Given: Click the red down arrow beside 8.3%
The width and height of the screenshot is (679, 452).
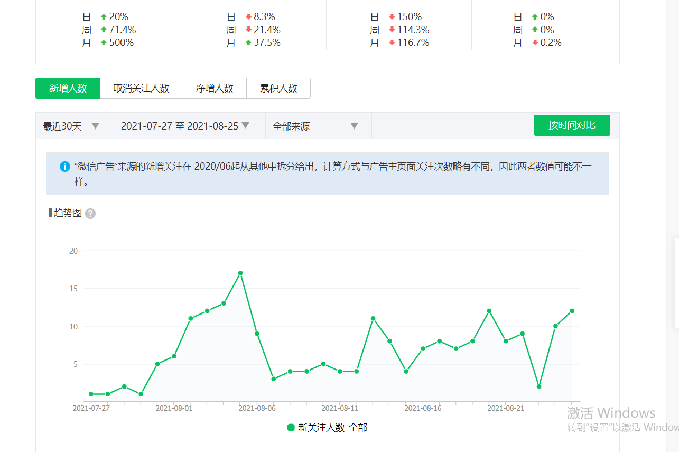Looking at the screenshot, I should (x=248, y=17).
